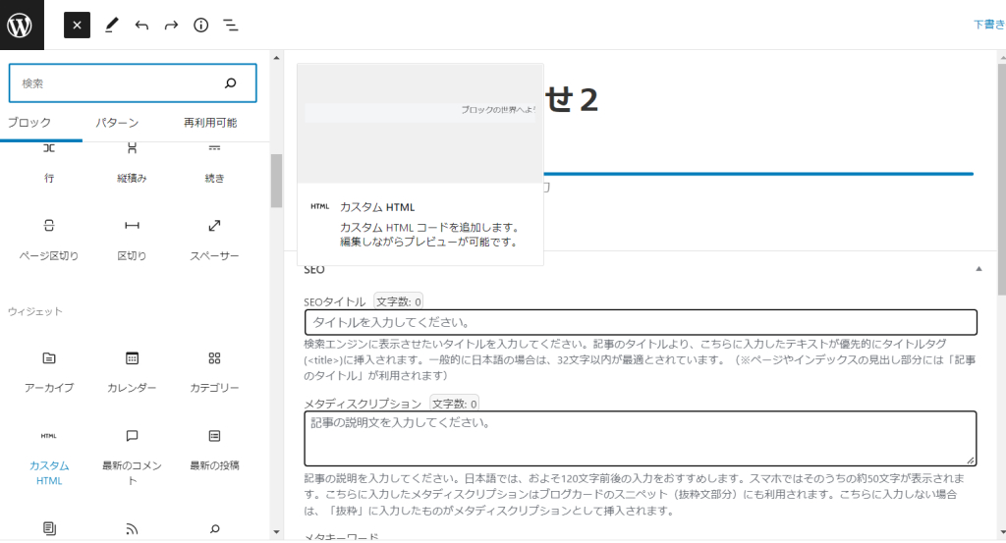Insert the スペーサー block

click(x=214, y=239)
